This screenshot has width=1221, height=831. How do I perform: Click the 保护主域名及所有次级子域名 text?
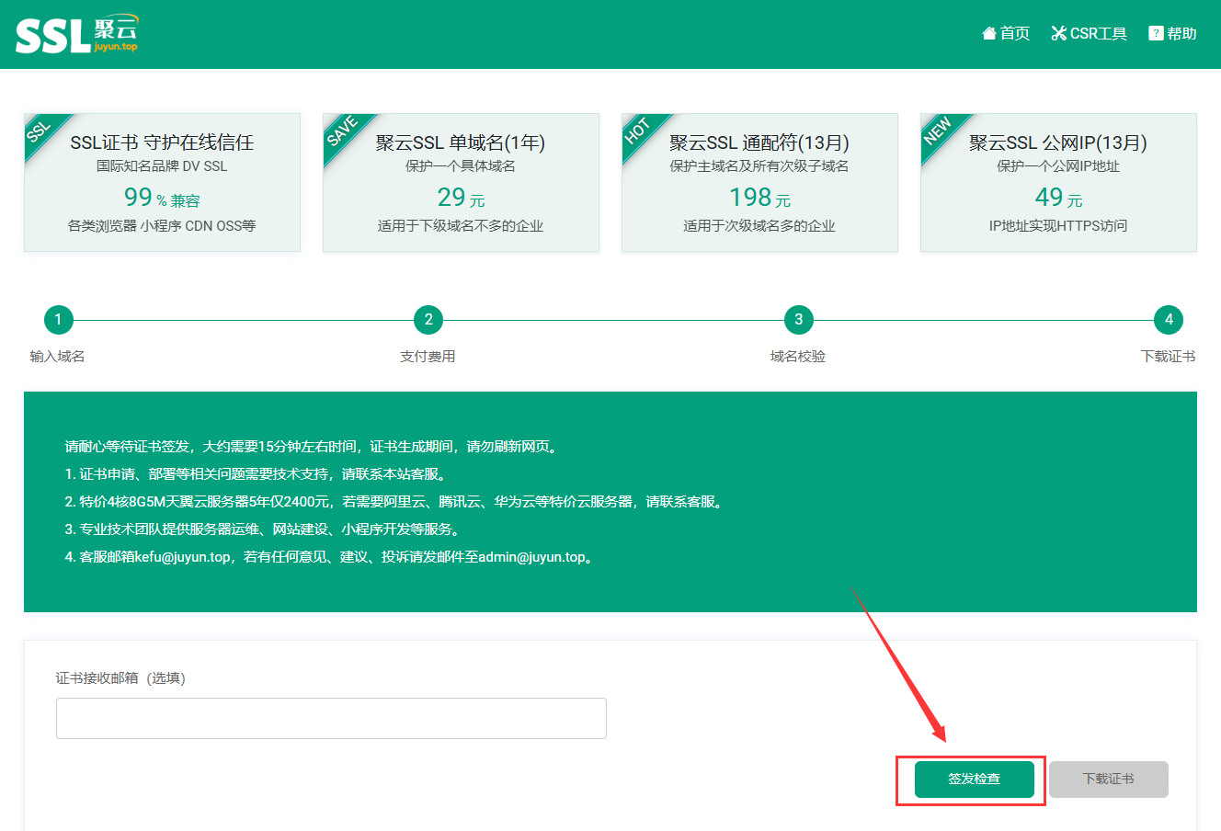759,166
